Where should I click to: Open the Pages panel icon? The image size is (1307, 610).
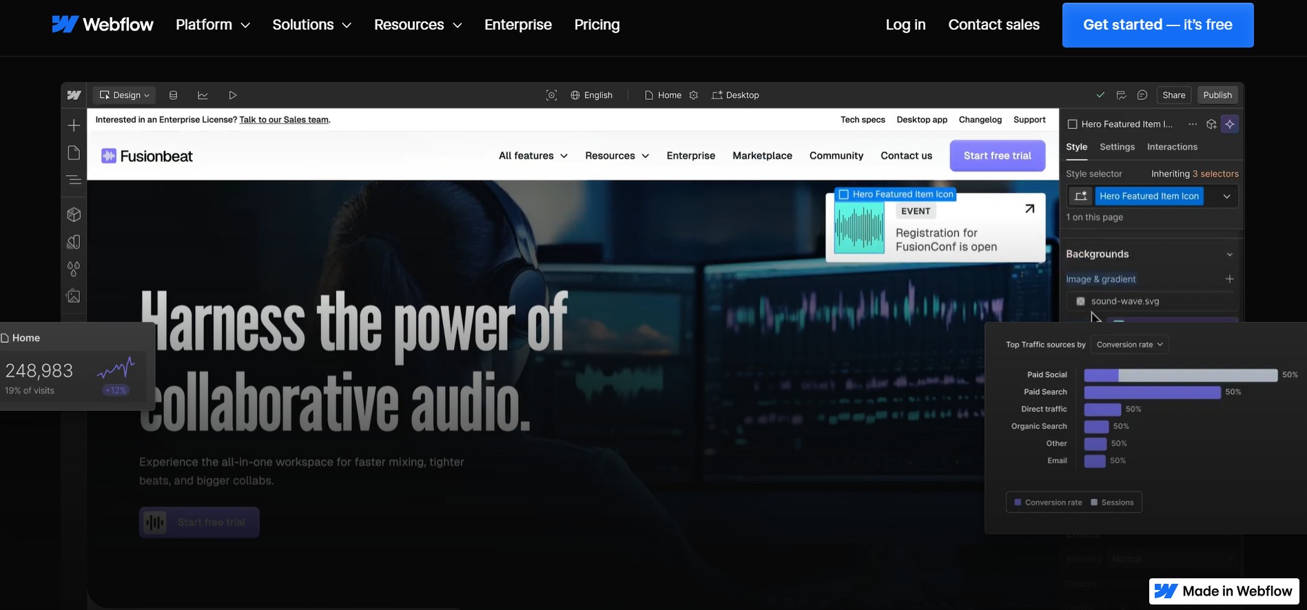74,153
